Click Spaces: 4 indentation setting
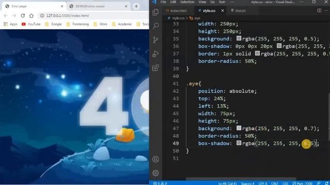The height and width of the screenshot is (185, 330). [247, 183]
